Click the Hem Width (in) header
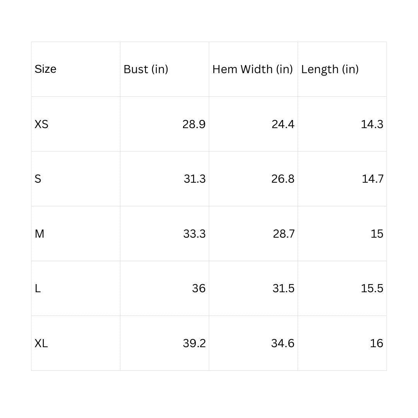The image size is (418, 418). pyautogui.click(x=252, y=69)
